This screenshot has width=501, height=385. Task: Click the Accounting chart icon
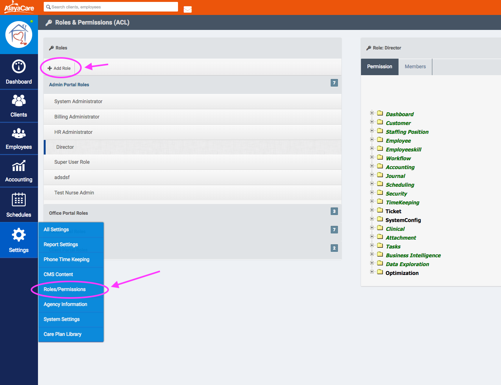pyautogui.click(x=19, y=166)
